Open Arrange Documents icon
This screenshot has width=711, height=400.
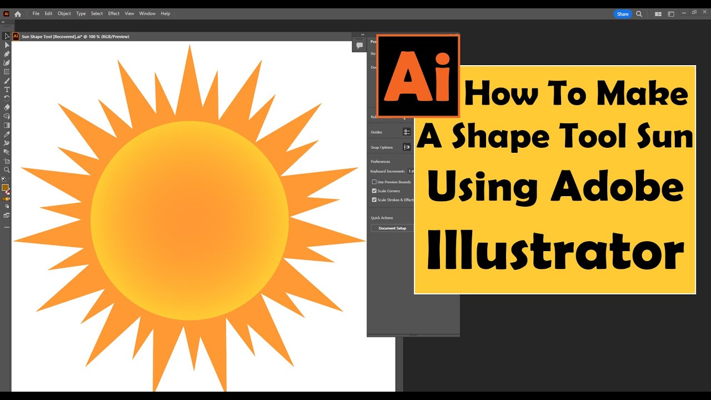click(658, 14)
